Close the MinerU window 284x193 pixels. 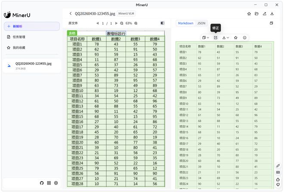pos(277,5)
